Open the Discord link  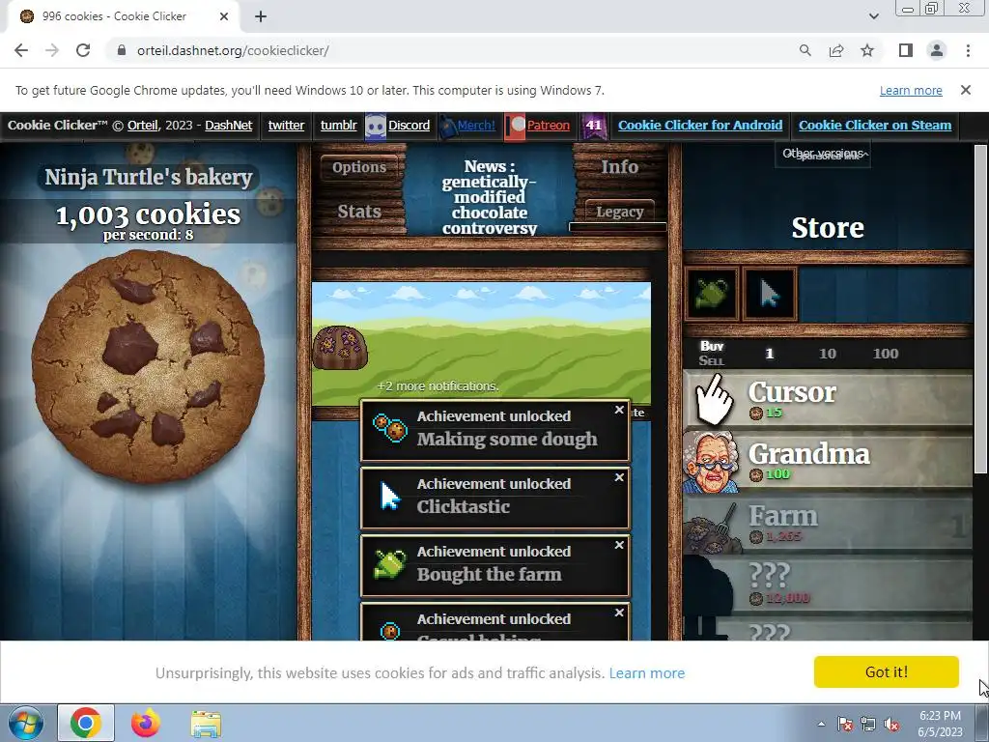[x=409, y=125]
